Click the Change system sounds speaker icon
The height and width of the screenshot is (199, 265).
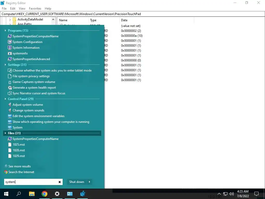tap(10, 110)
